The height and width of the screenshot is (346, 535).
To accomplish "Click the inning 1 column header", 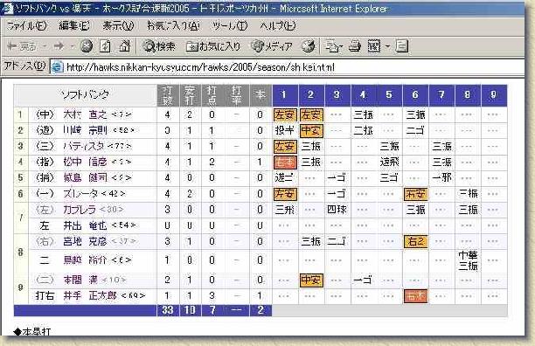I will coord(285,95).
